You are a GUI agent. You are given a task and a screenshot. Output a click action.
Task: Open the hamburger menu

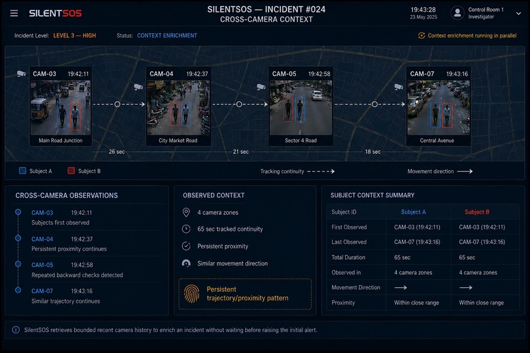14,13
